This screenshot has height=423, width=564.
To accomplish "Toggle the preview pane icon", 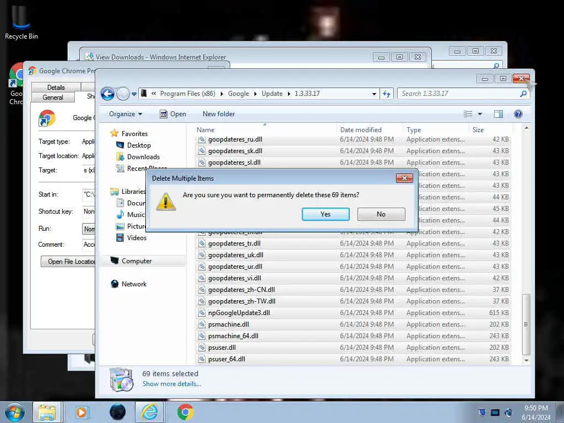I will [x=498, y=114].
